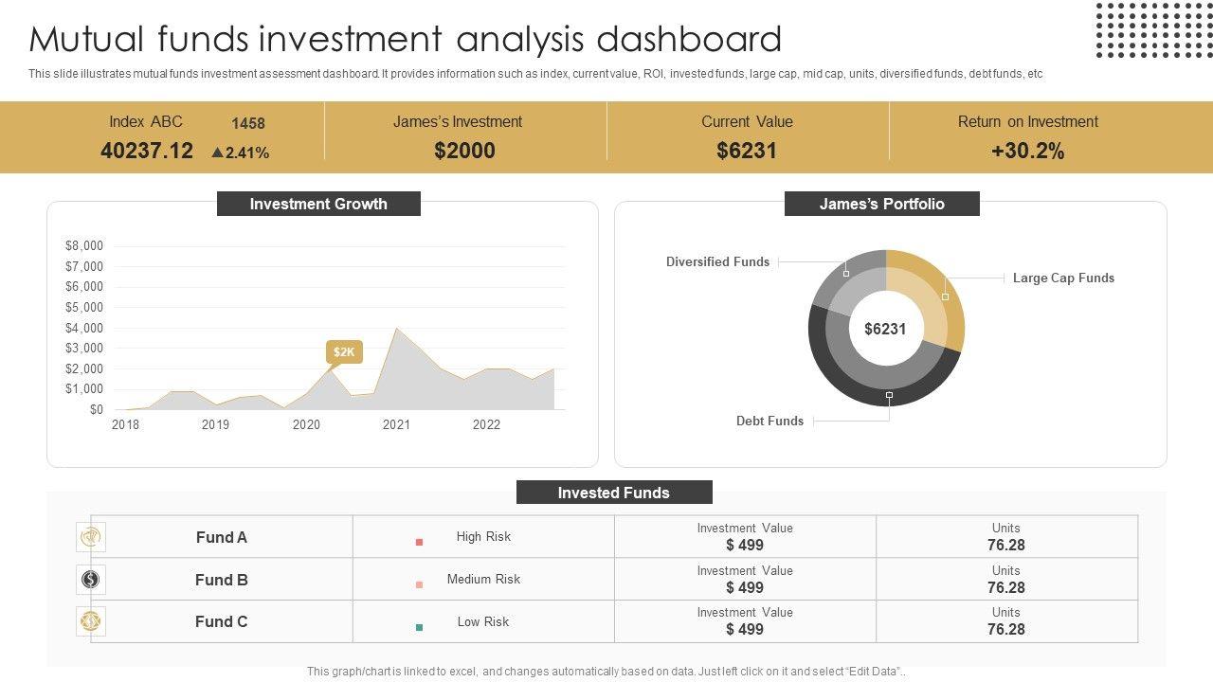Click the $2K callout on the growth chart
1213x682 pixels.
343,352
